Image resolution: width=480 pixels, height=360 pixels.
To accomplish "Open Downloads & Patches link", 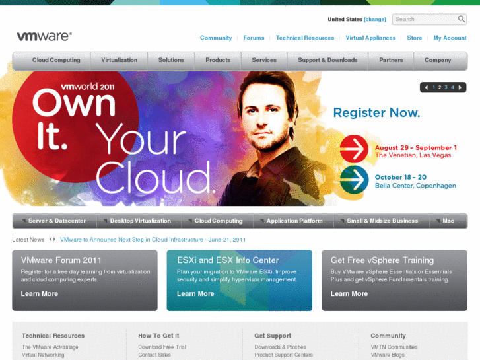I will click(280, 347).
